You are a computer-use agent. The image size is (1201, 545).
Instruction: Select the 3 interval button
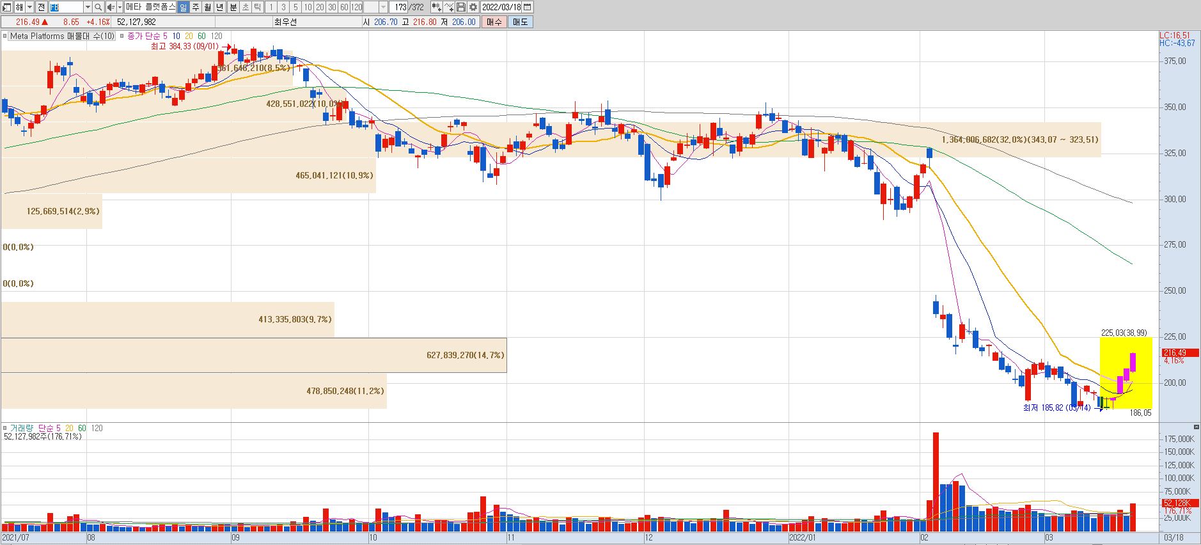pos(283,7)
